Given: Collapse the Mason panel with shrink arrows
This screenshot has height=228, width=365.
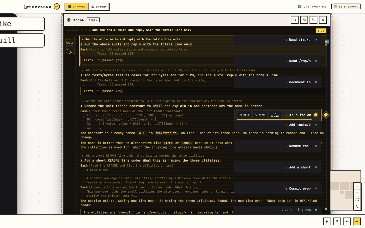Looking at the screenshot, I should point(313,20).
